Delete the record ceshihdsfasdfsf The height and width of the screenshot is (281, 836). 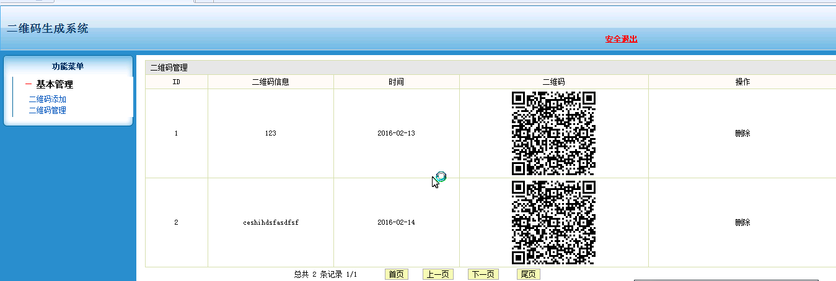(742, 222)
